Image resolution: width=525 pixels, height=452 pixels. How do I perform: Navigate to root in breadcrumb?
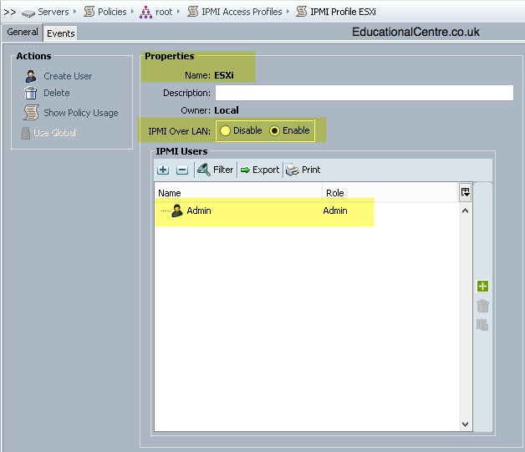164,12
